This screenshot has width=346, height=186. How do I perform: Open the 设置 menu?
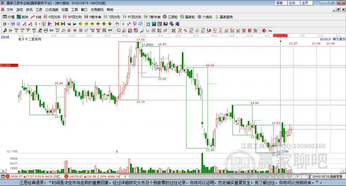[x=65, y=10]
